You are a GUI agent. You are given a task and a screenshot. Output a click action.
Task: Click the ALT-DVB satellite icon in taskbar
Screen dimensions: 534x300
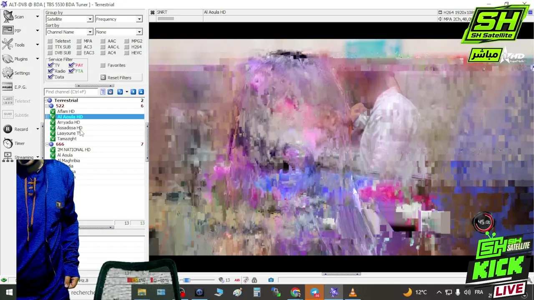pos(334,292)
